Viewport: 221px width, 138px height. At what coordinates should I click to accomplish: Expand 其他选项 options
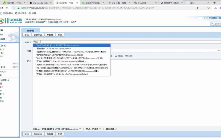pyautogui.click(x=111, y=129)
